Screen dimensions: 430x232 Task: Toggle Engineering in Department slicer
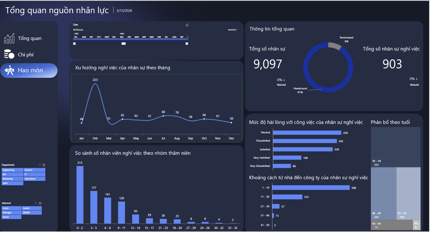tap(12, 170)
